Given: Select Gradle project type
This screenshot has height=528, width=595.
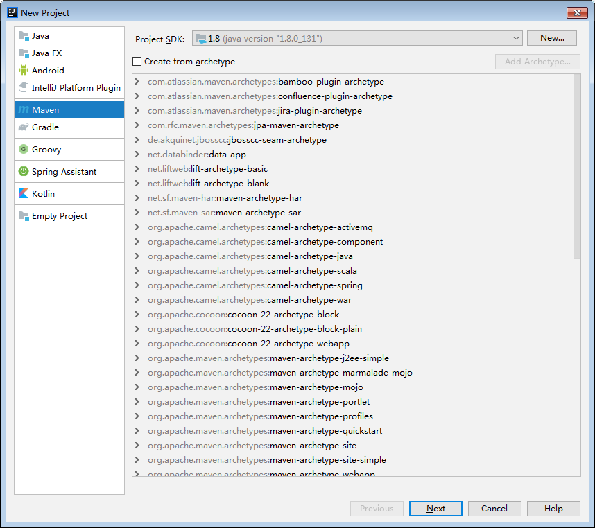Looking at the screenshot, I should click(x=69, y=127).
